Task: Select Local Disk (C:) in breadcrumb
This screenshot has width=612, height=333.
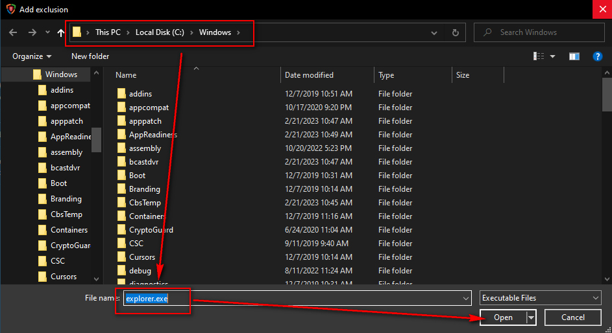Action: [x=160, y=32]
